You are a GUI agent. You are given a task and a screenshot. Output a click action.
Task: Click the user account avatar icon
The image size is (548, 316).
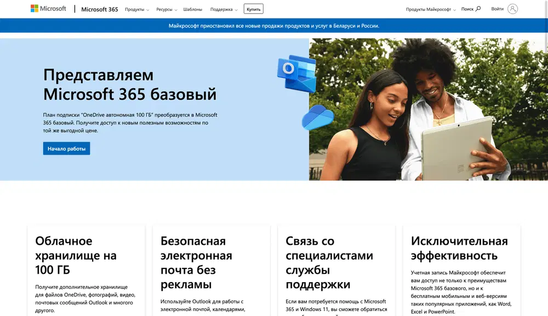pos(512,9)
